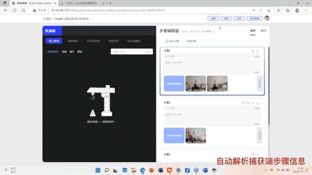312x175 pixels.
Task: Click the 预览 preview button
Action: pos(226,18)
